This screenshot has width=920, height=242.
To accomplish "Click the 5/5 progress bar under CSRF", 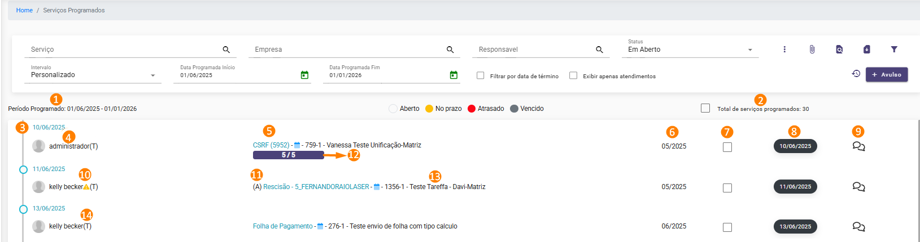I will click(288, 155).
